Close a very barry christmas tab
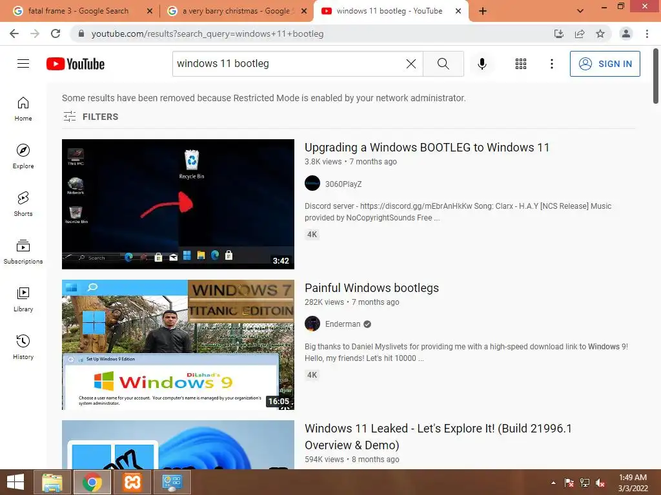The image size is (661, 495). click(x=303, y=11)
